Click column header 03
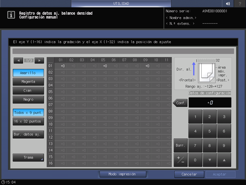Screen dimensions: 246x185 (x=82, y=60)
